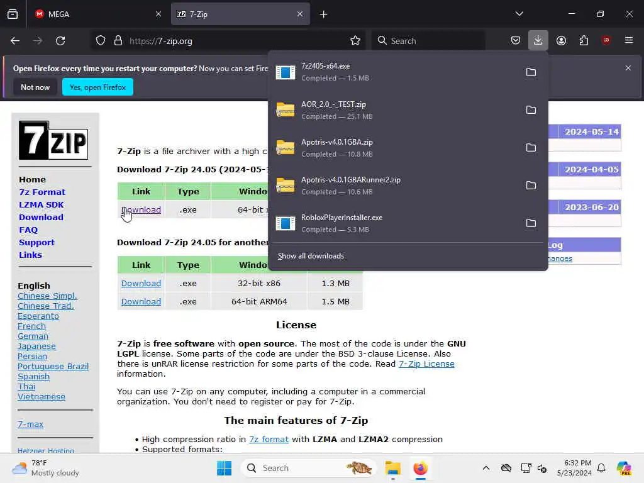Screen dimensions: 644x483
Task: Open the Support sidebar link
Action: click(36, 242)
